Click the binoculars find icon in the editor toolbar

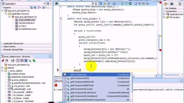coord(57,4)
